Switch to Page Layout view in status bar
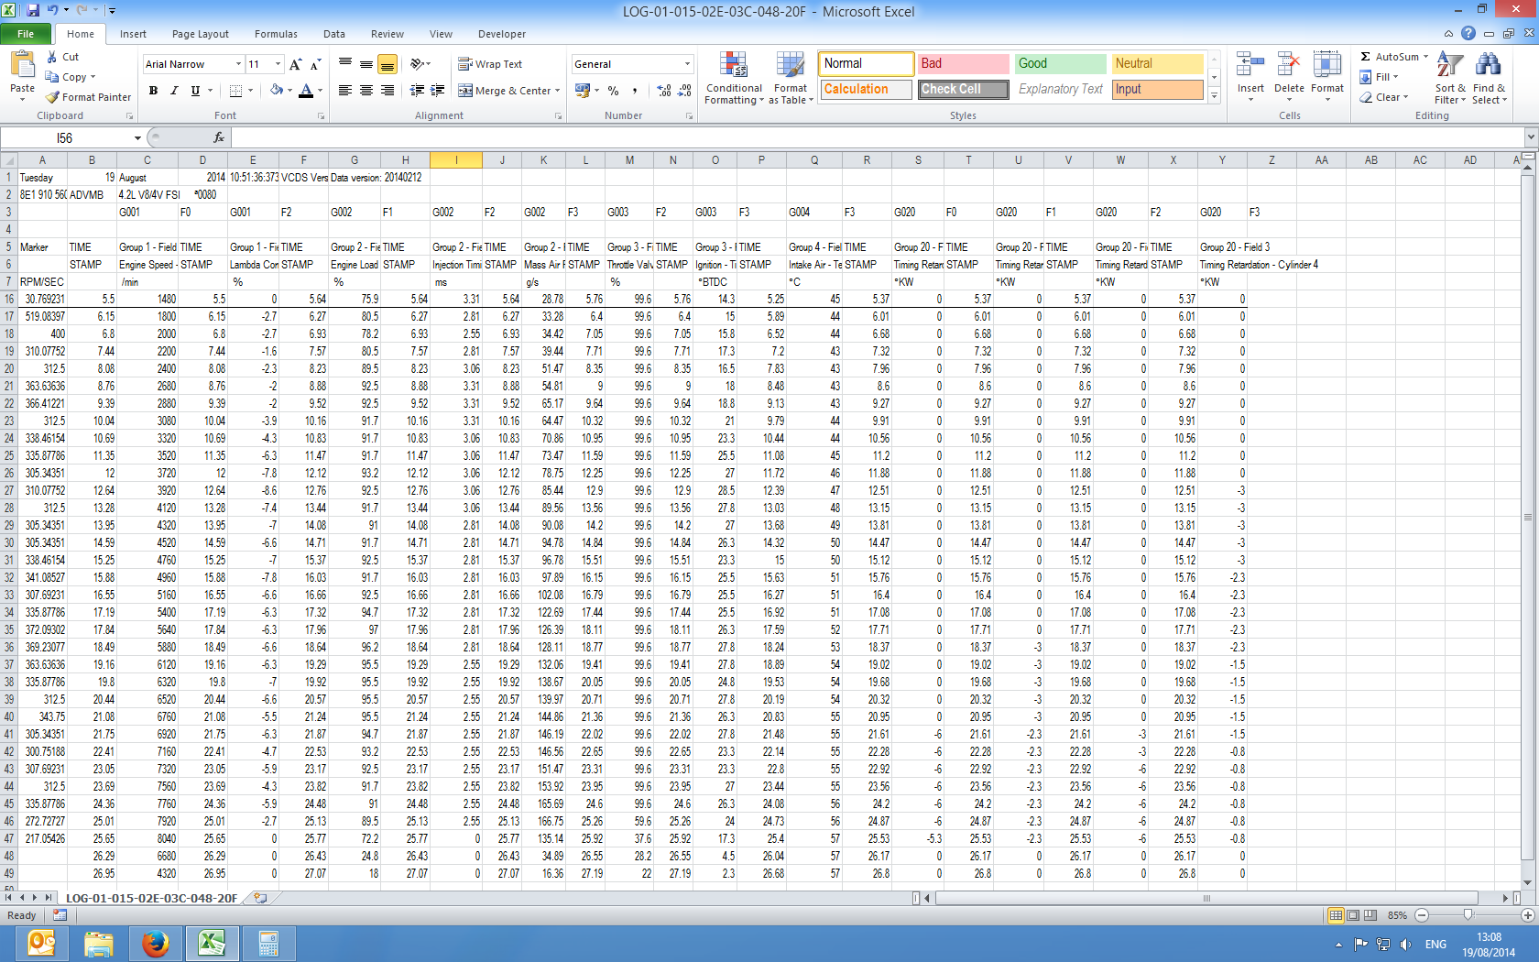Viewport: 1539px width, 962px height. point(1353,915)
